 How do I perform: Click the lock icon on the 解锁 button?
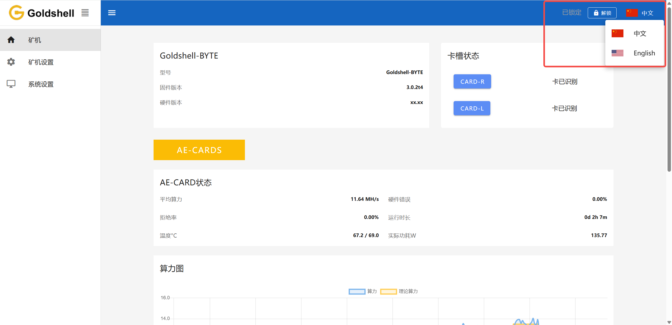pos(596,12)
